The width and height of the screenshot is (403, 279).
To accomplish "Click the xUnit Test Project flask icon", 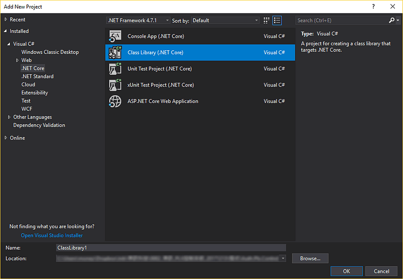I will coord(115,85).
